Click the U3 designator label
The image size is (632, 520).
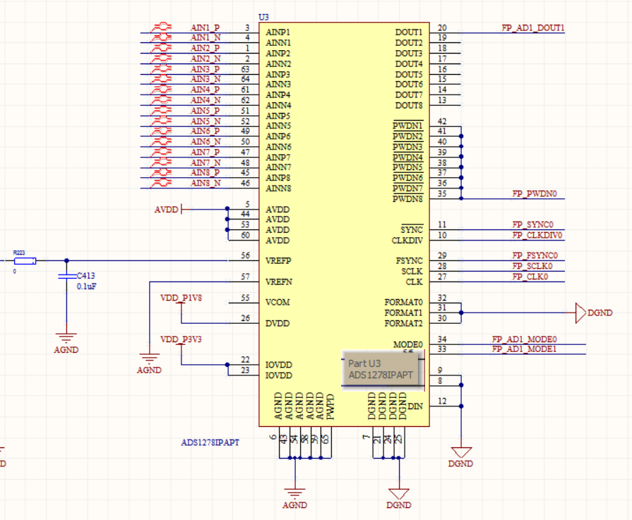(x=263, y=17)
